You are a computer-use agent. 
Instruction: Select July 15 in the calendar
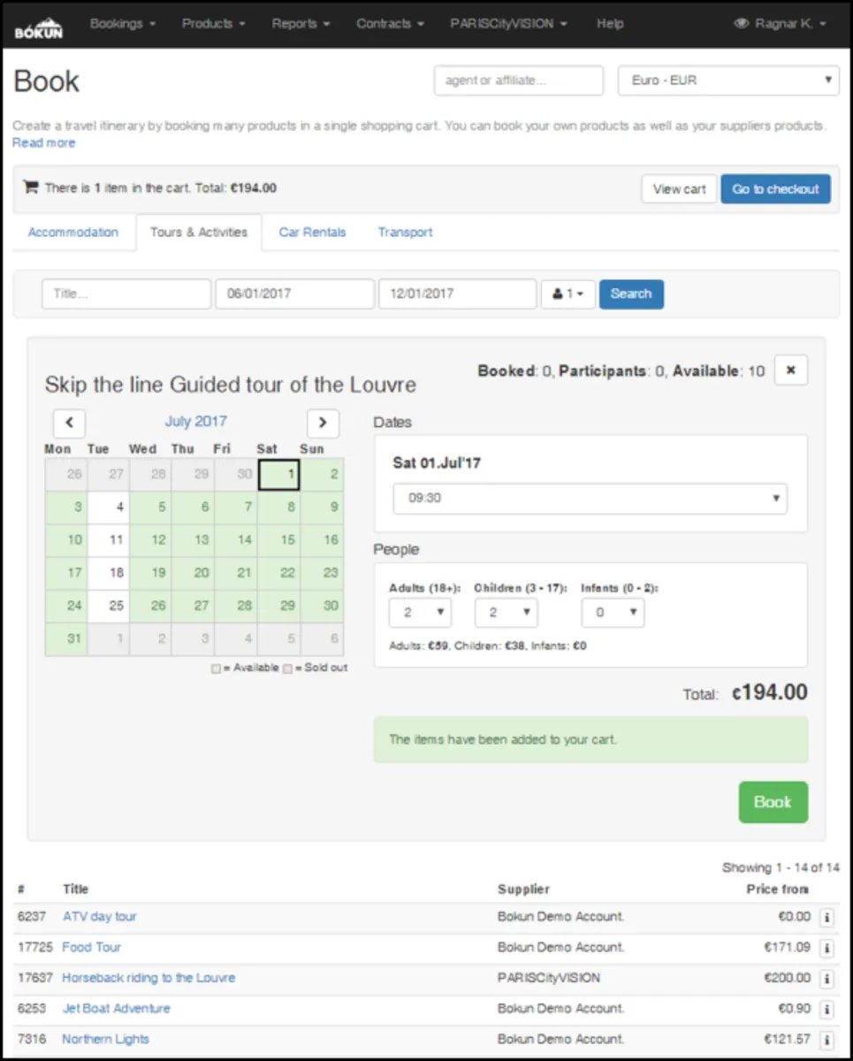[288, 539]
